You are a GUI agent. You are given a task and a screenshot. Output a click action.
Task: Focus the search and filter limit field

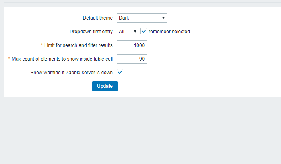click(x=132, y=45)
